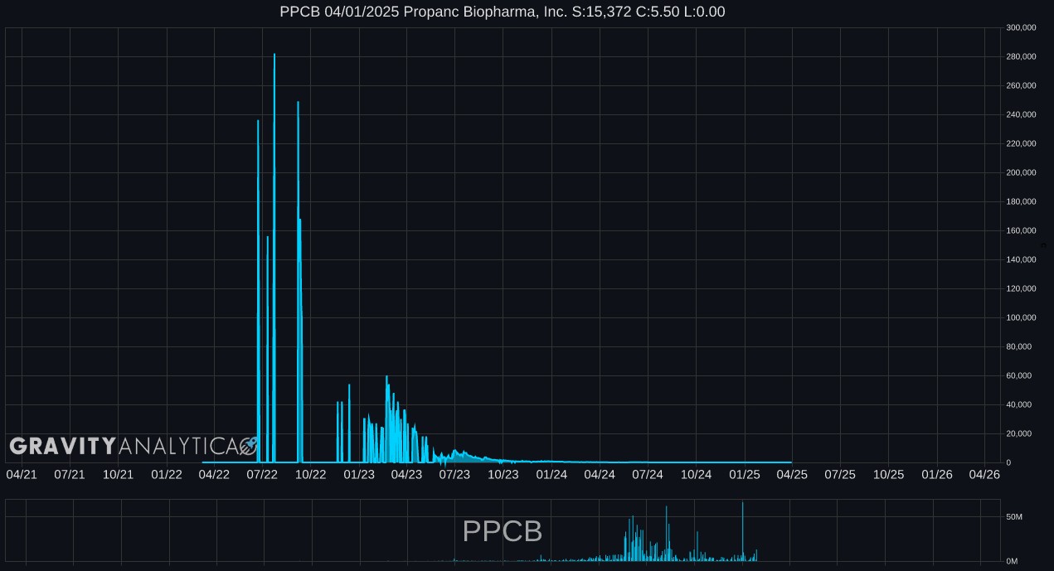The width and height of the screenshot is (1054, 571).
Task: Select the 180,000 price axis label
Action: (1021, 201)
